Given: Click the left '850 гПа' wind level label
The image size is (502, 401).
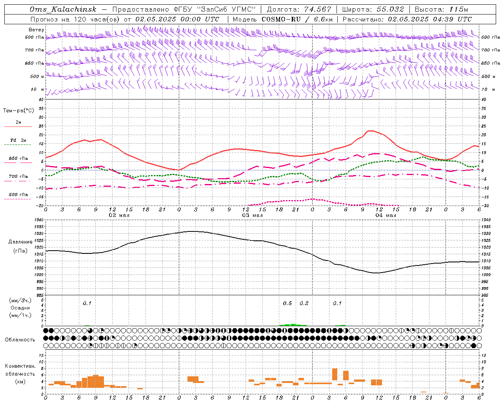Looking at the screenshot, I should click(x=35, y=63).
